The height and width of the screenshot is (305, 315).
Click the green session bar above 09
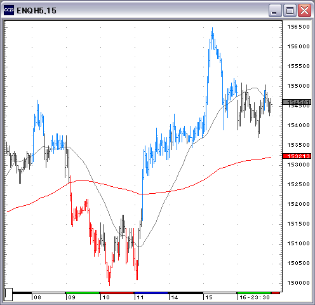point(83,293)
